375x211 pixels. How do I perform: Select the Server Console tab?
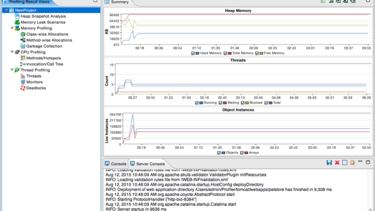coord(147,164)
